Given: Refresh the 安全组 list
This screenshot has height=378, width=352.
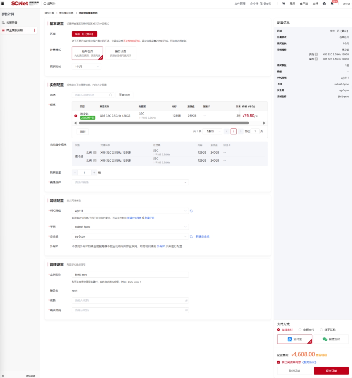Looking at the screenshot, I should click(191, 237).
